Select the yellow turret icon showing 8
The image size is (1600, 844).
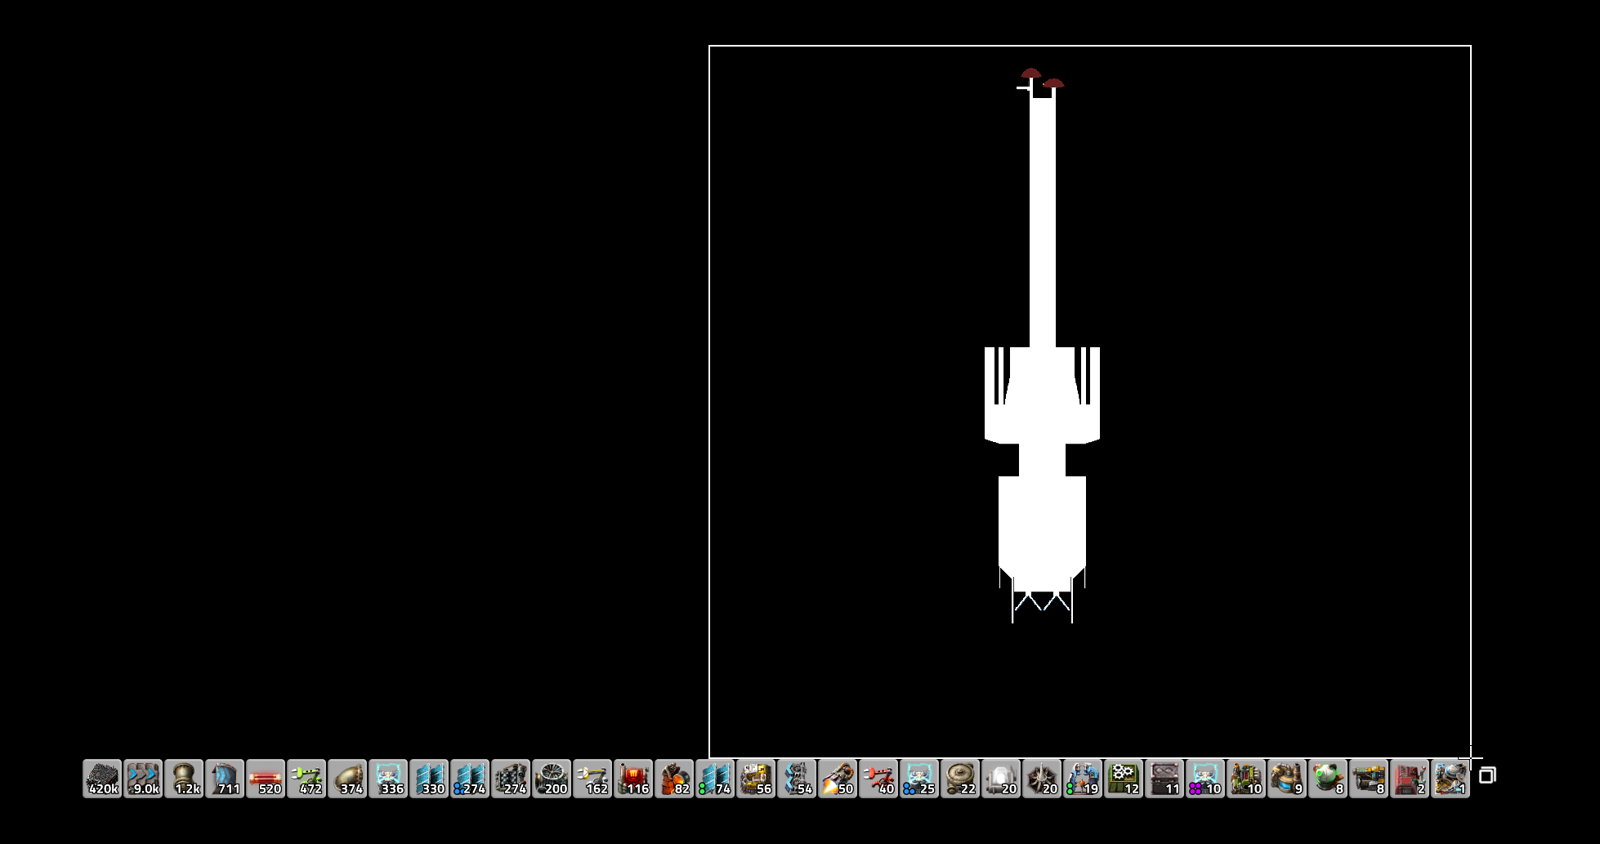1369,779
